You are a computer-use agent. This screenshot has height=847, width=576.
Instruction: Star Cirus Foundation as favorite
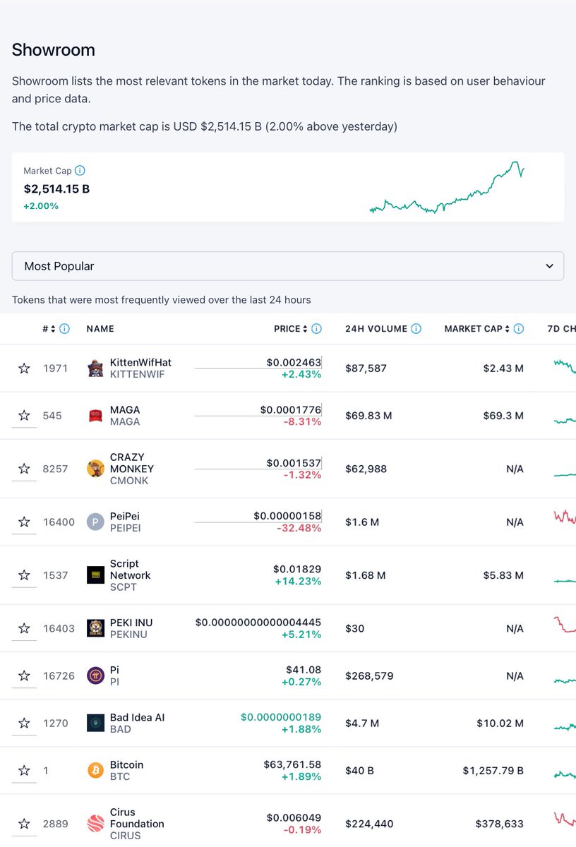(24, 824)
